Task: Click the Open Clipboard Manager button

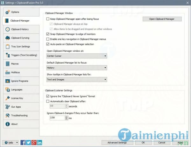Action: [x=162, y=19]
